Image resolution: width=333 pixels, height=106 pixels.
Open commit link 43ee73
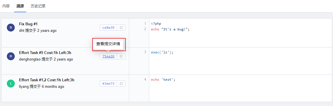pyautogui.click(x=108, y=84)
